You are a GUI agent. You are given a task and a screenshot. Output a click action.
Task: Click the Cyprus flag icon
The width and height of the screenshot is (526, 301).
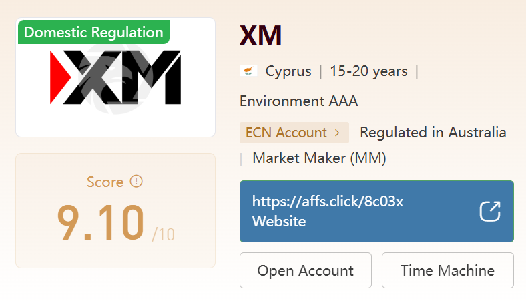pyautogui.click(x=248, y=71)
